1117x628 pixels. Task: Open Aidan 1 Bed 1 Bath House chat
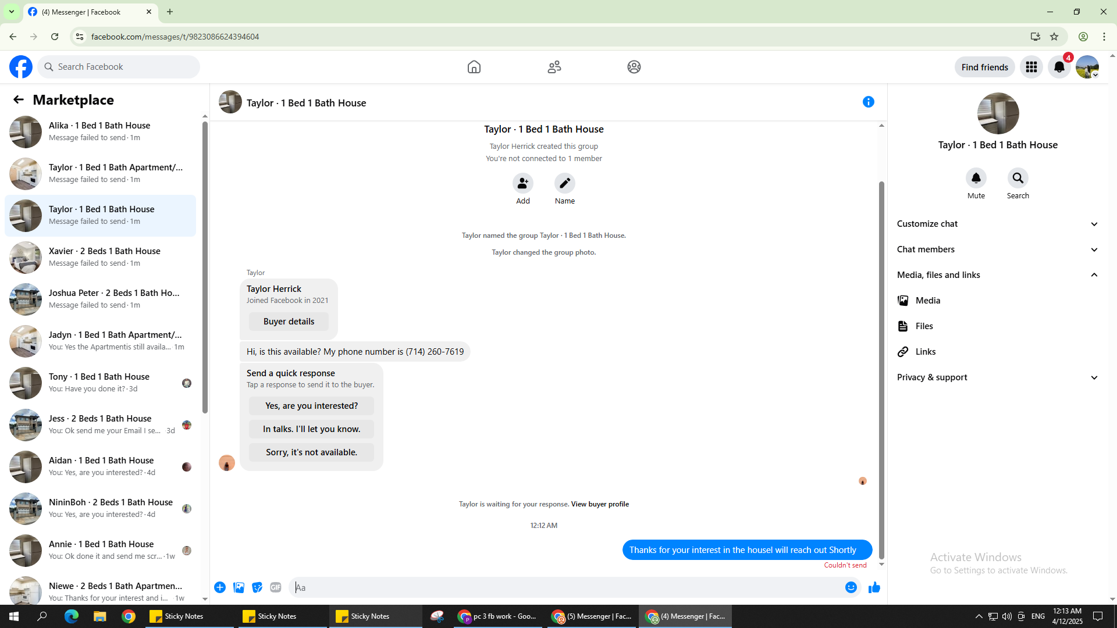tap(100, 467)
